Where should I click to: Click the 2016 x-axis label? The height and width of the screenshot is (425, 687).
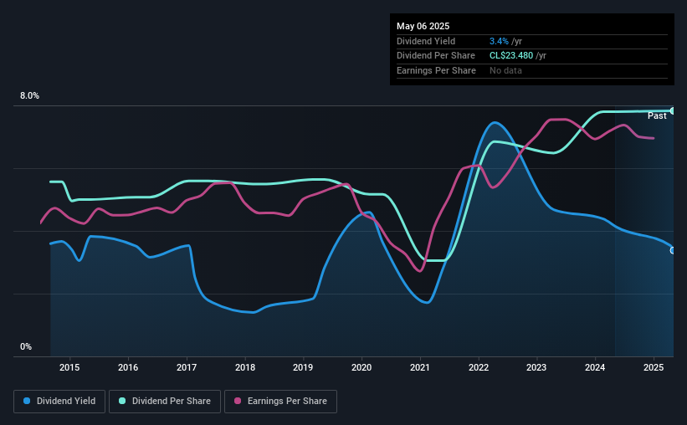tap(128, 367)
